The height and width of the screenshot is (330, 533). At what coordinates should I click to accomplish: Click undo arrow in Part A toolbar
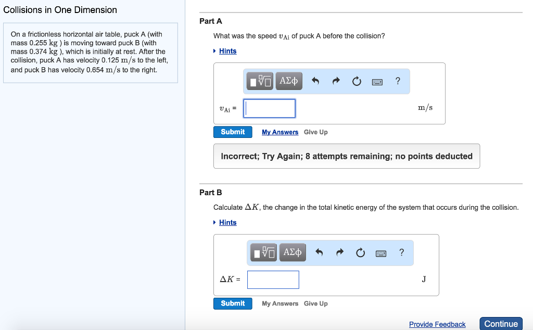point(315,81)
